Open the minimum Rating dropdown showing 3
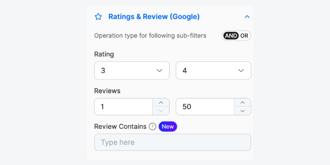This screenshot has height=165, width=330. pyautogui.click(x=132, y=71)
